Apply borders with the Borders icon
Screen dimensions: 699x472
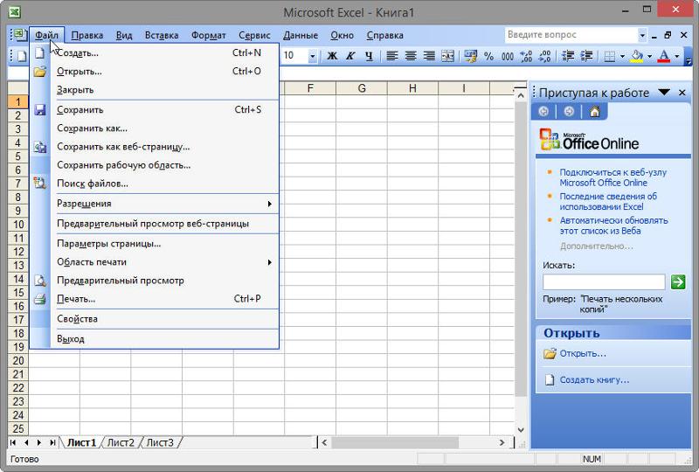[609, 56]
